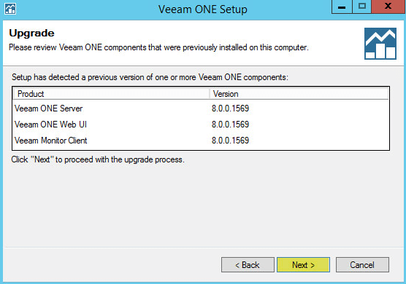
Task: Maximize the Veeam ONE Setup window
Action: (361, 7)
